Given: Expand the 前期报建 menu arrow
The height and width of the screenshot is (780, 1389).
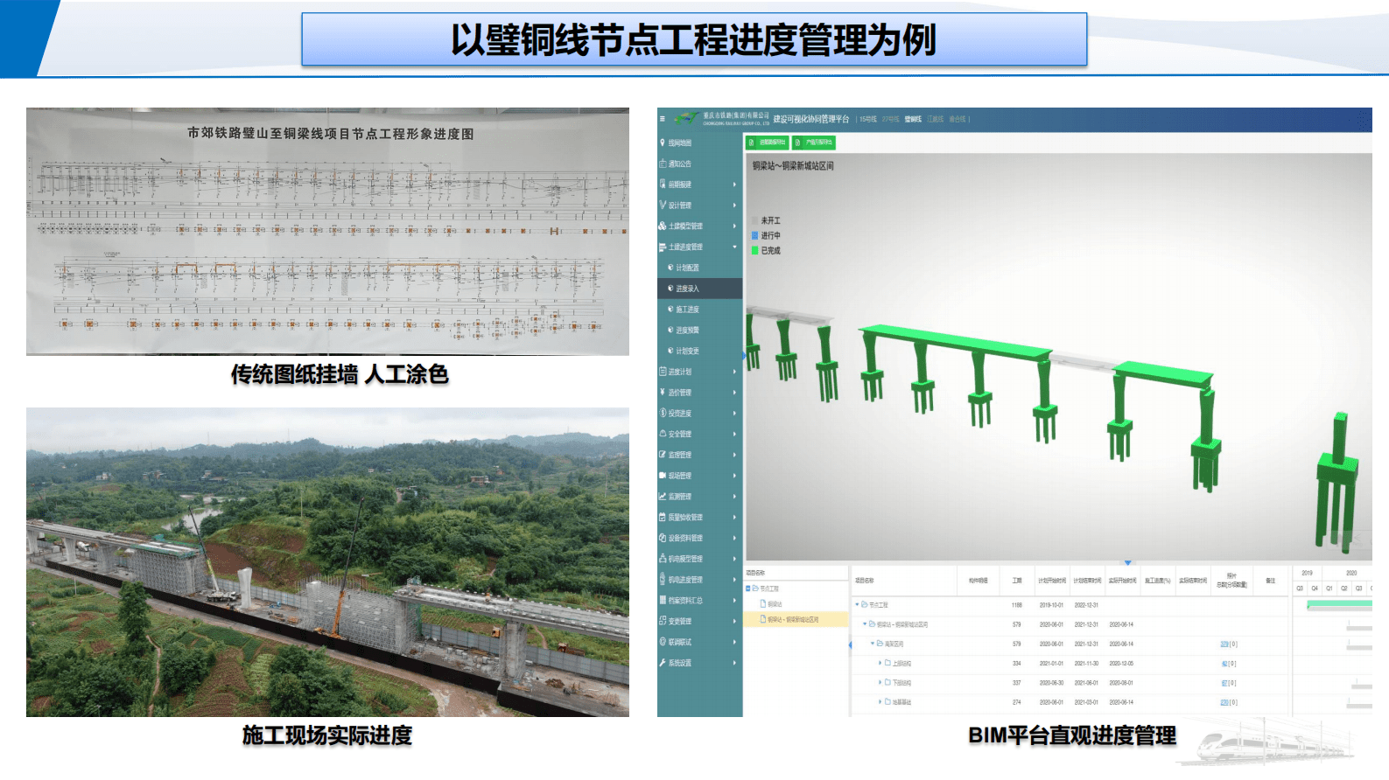Looking at the screenshot, I should (x=734, y=185).
